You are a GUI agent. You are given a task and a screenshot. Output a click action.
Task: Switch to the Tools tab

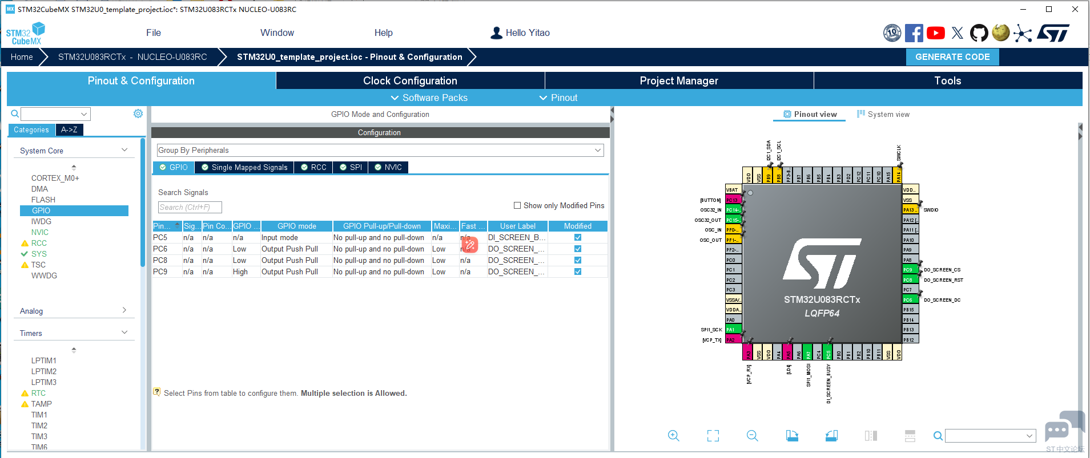click(x=948, y=80)
